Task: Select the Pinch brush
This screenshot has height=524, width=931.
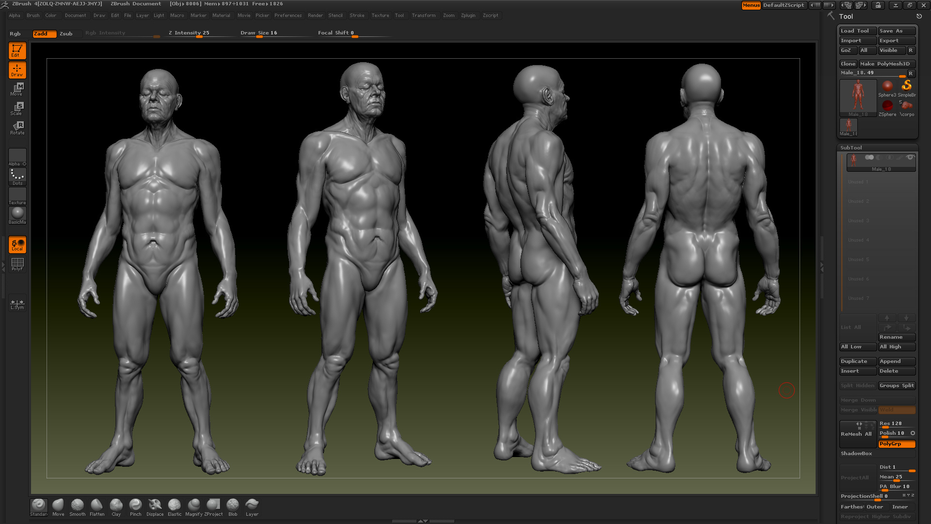Action: (136, 507)
